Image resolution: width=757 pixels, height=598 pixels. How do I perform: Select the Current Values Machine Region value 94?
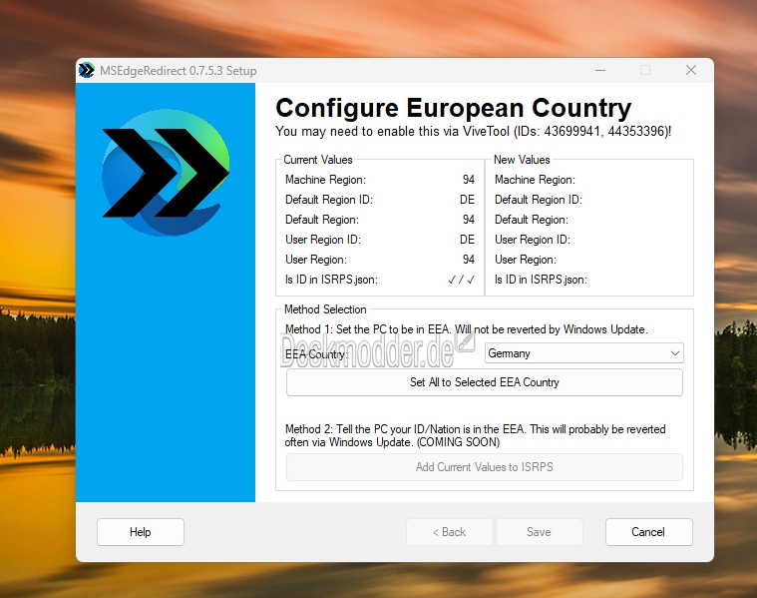(469, 180)
